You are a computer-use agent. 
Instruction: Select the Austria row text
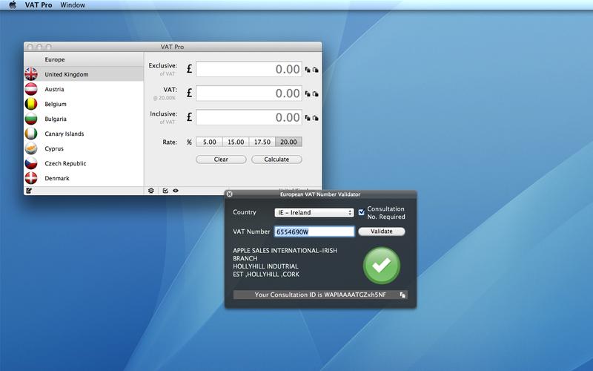coord(54,89)
